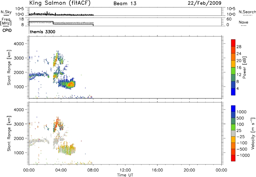Click the "12" tick on Power colorbar
256x177 pixels.
point(239,75)
